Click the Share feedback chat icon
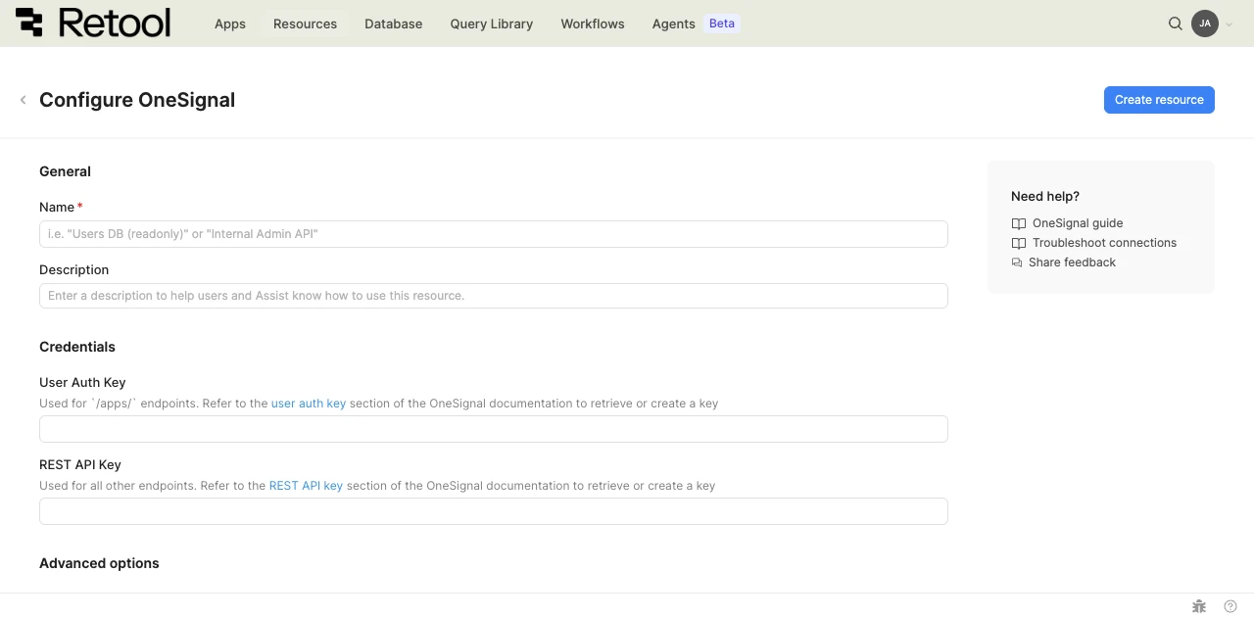Image resolution: width=1254 pixels, height=620 pixels. (x=1017, y=262)
